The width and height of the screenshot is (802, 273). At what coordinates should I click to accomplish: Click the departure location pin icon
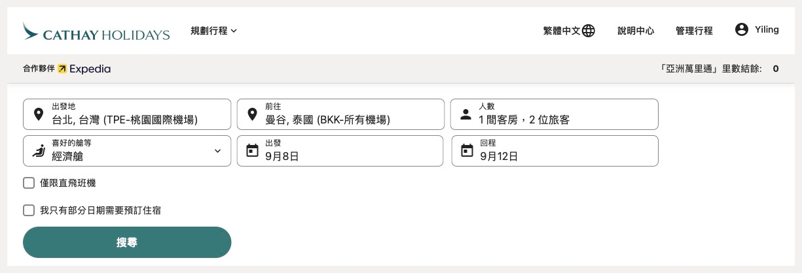click(x=38, y=115)
